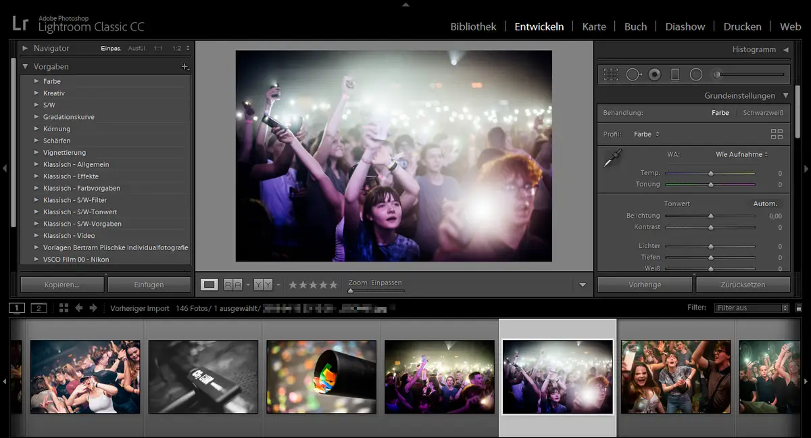811x438 pixels.
Task: Hide the left panel using edge arrow
Action: (5, 168)
